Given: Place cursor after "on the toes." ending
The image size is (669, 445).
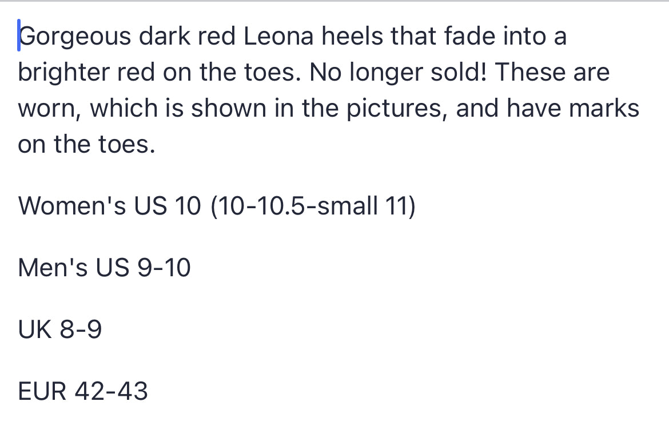Looking at the screenshot, I should [x=156, y=144].
